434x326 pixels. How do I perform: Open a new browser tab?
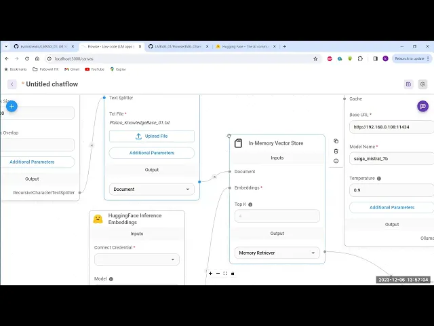tap(285, 47)
